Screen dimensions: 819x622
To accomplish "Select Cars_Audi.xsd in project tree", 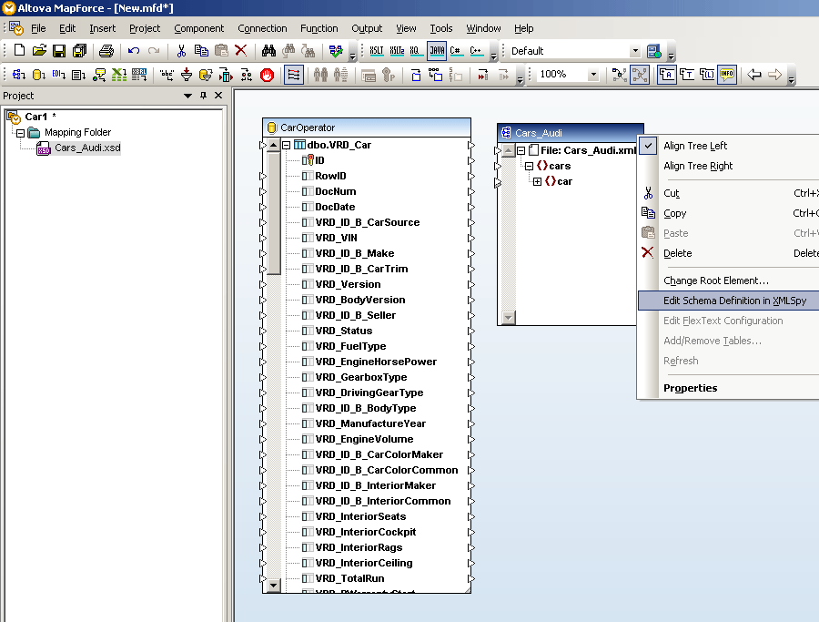I will (x=87, y=148).
